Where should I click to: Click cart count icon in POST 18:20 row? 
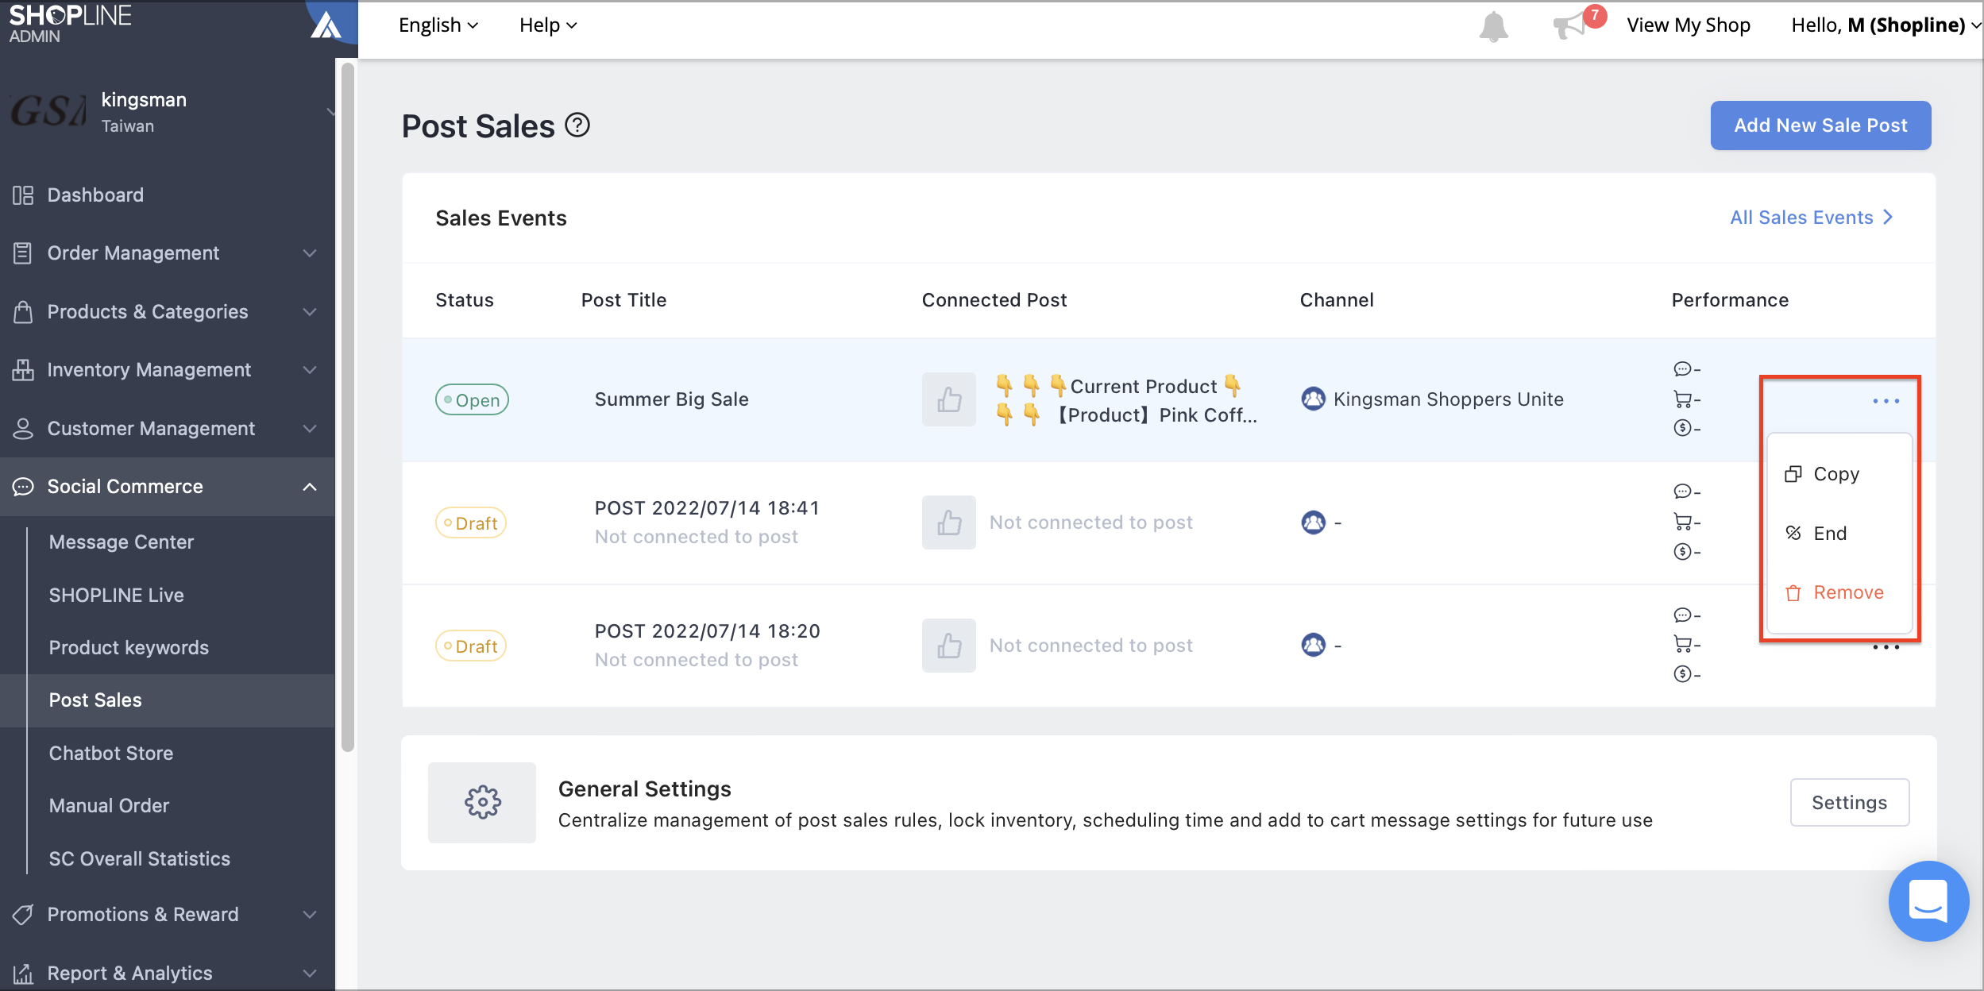pyautogui.click(x=1681, y=644)
